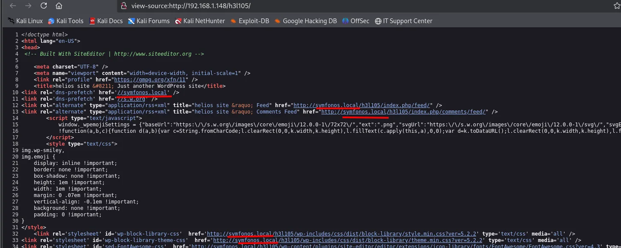This screenshot has height=248, width=621.
Task: Open the Google Hacking DB bookmark
Action: pos(306,21)
